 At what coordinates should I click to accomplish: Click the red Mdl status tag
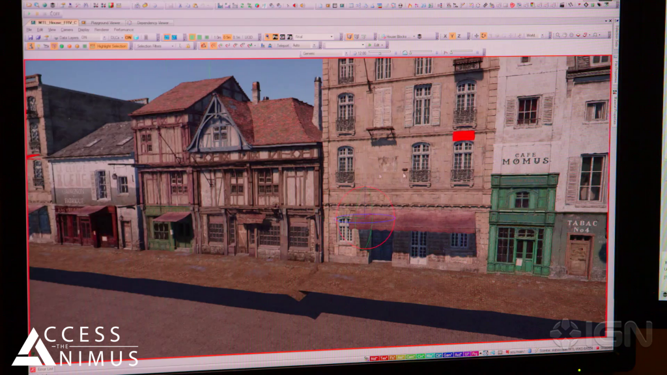click(x=374, y=357)
